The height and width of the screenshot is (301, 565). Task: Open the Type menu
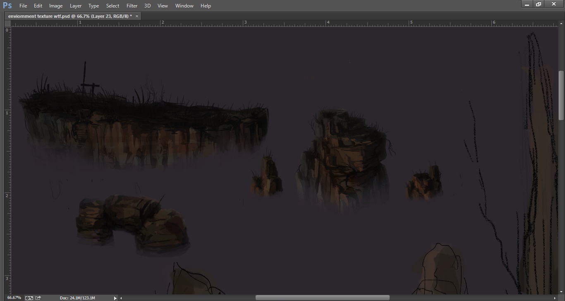94,6
